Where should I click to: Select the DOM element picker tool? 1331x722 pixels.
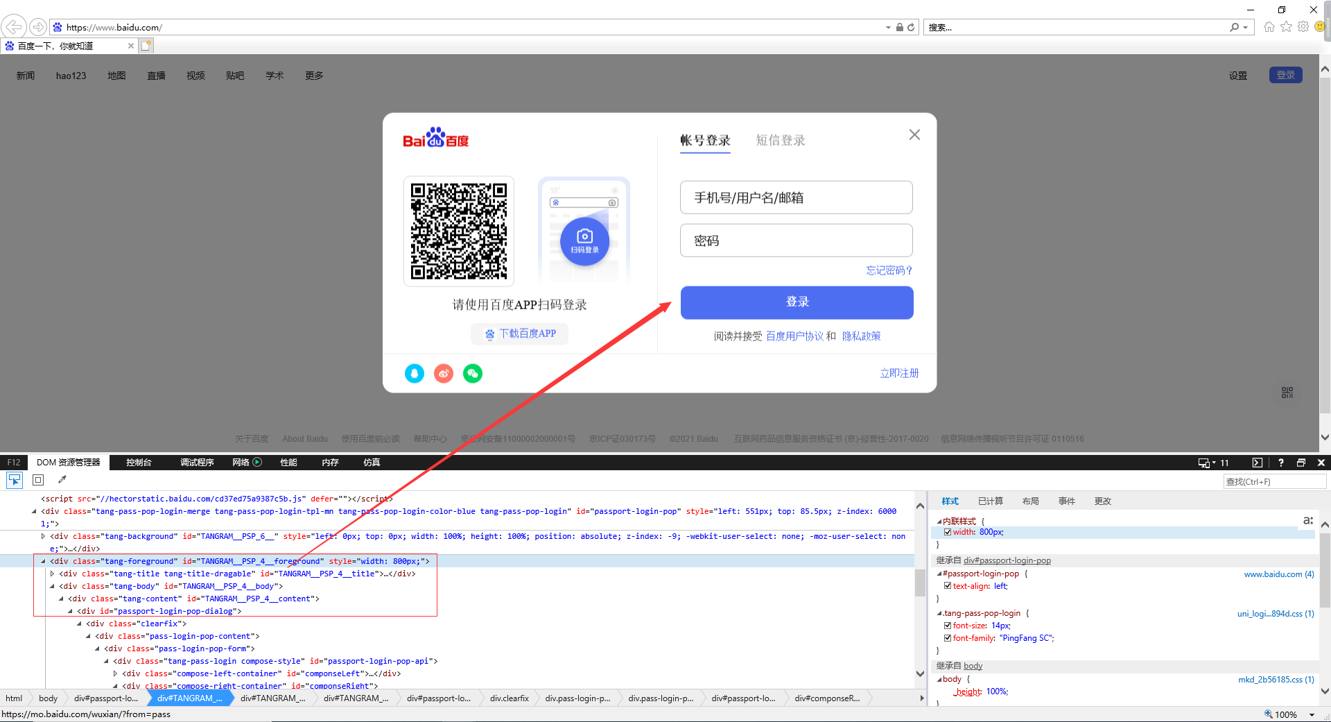[15, 480]
